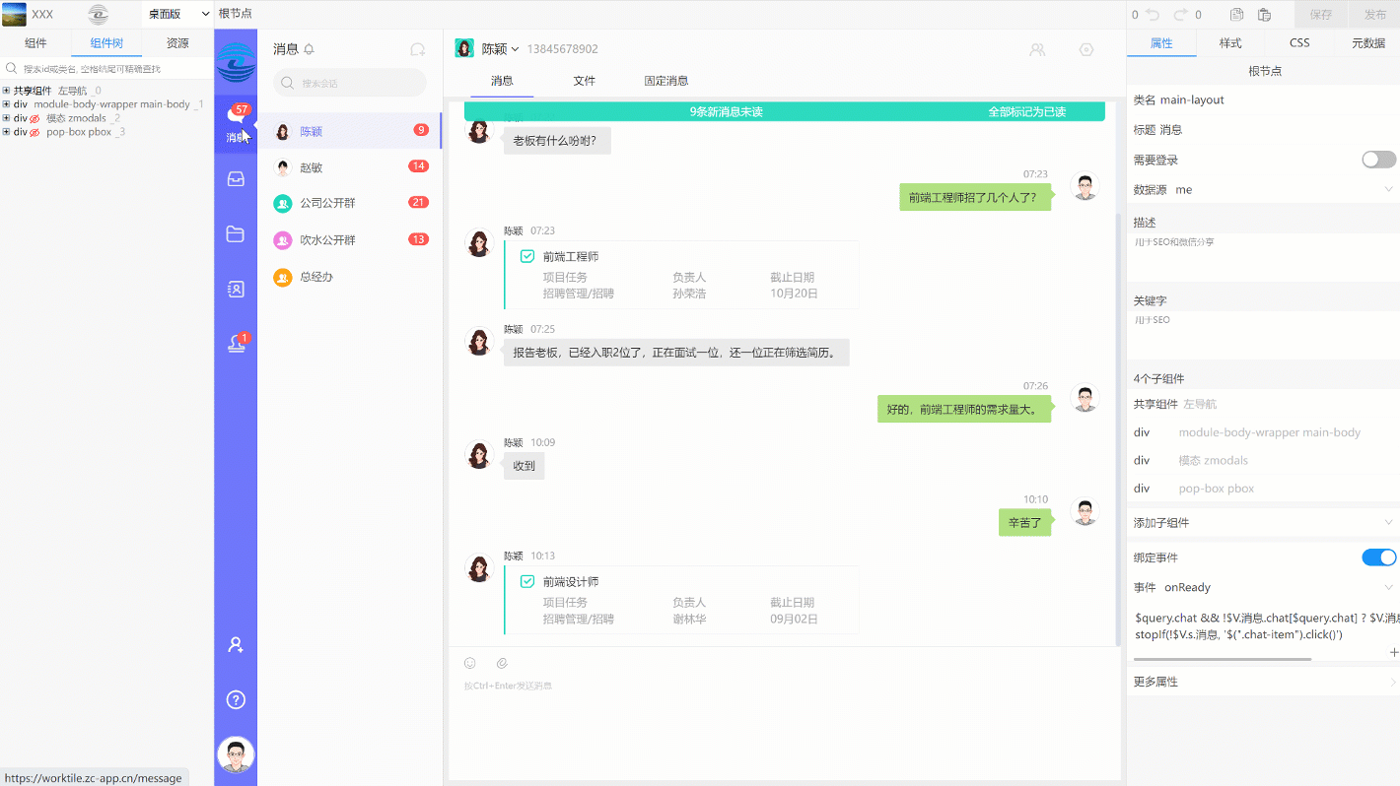Click the redo arrow in top toolbar

coord(1181,15)
